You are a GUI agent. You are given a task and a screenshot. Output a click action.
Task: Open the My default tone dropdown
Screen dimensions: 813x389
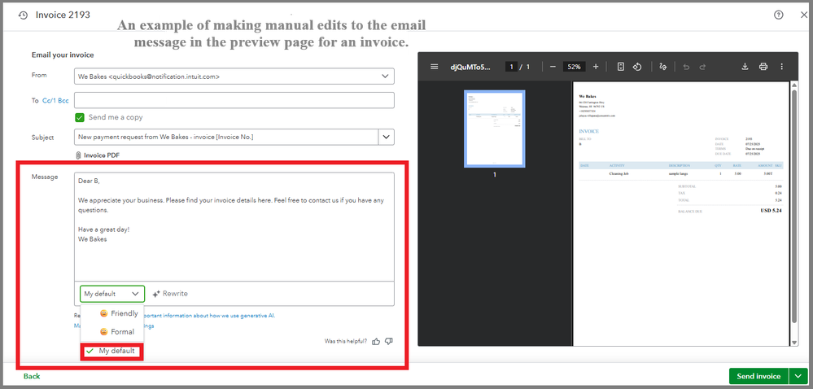coord(112,294)
